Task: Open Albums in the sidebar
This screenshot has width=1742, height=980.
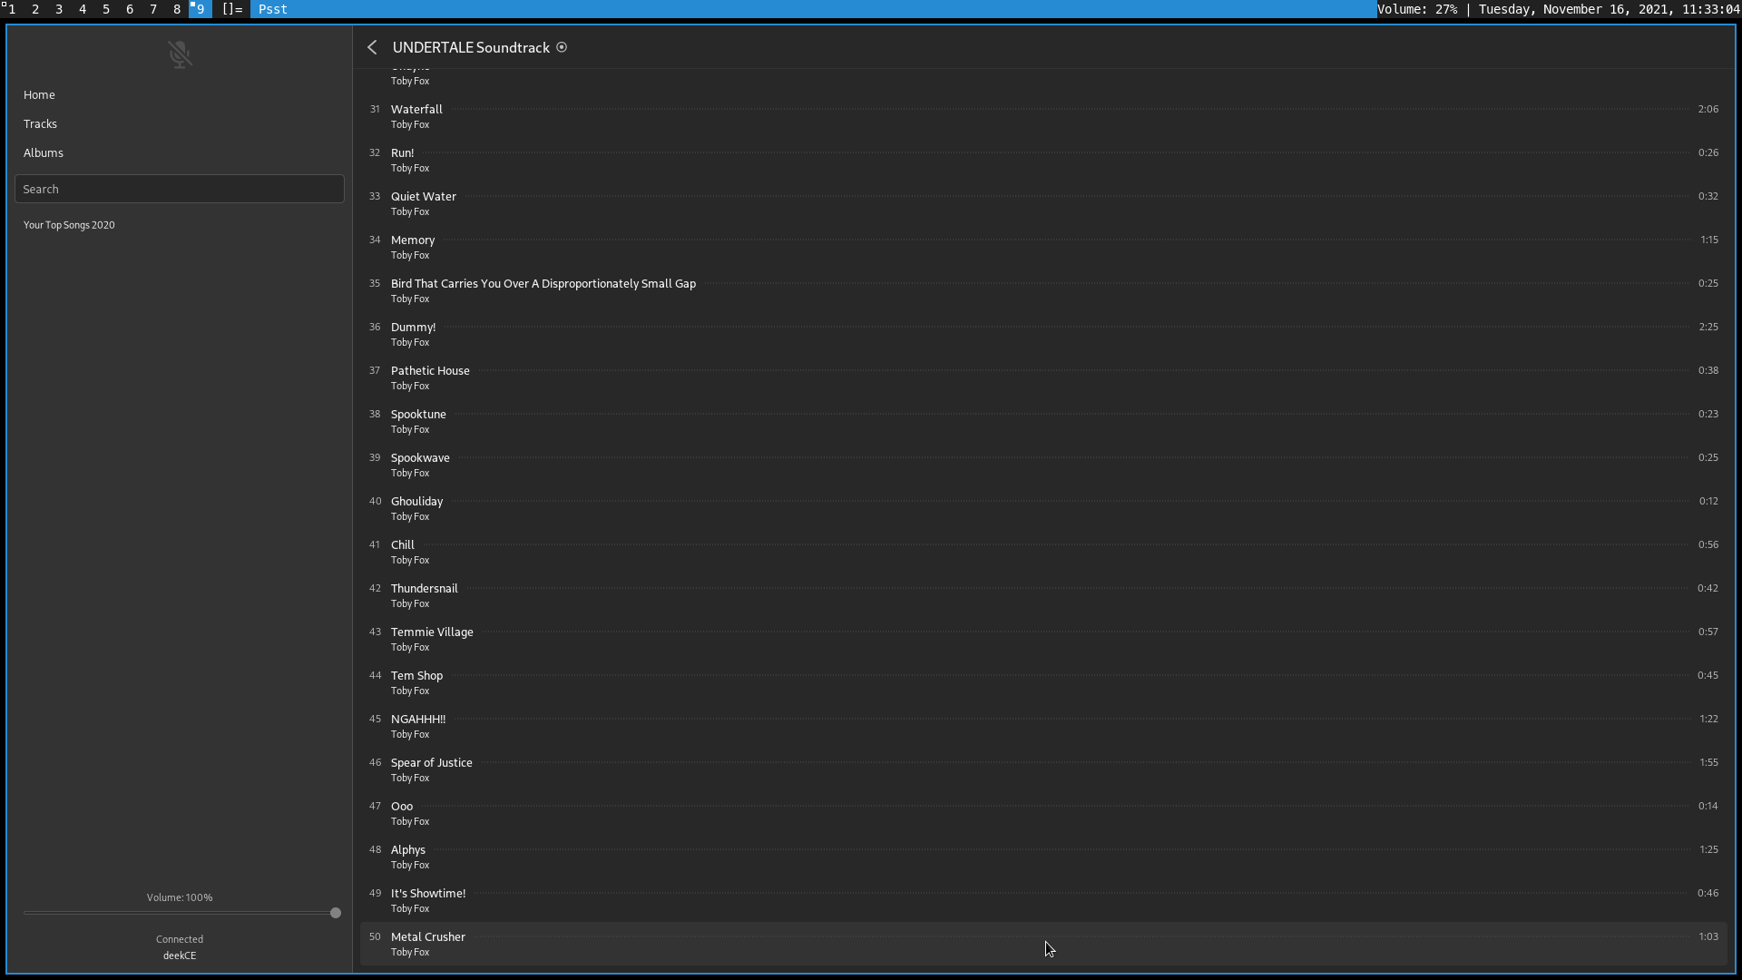Action: 43,152
